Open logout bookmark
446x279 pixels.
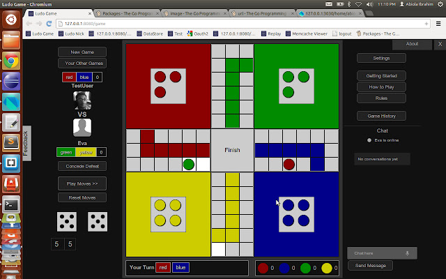pyautogui.click(x=342, y=33)
